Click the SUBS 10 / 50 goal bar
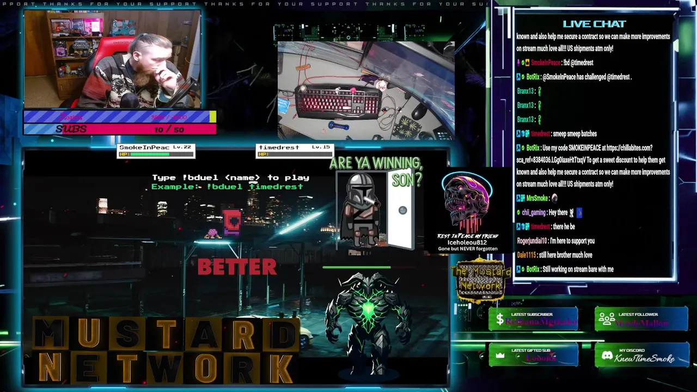This screenshot has width=697, height=392. pyautogui.click(x=120, y=129)
